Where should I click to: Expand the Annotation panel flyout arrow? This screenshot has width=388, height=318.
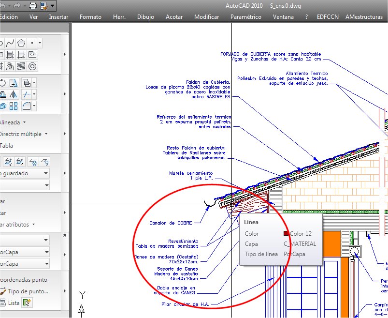[65, 134]
